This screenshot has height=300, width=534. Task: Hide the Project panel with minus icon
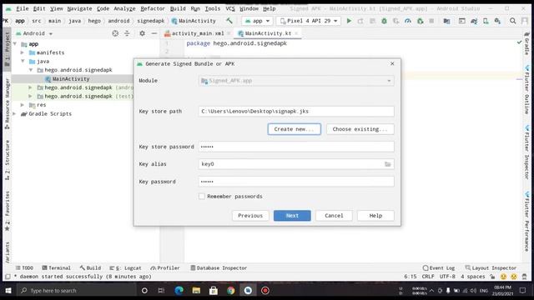[154, 33]
